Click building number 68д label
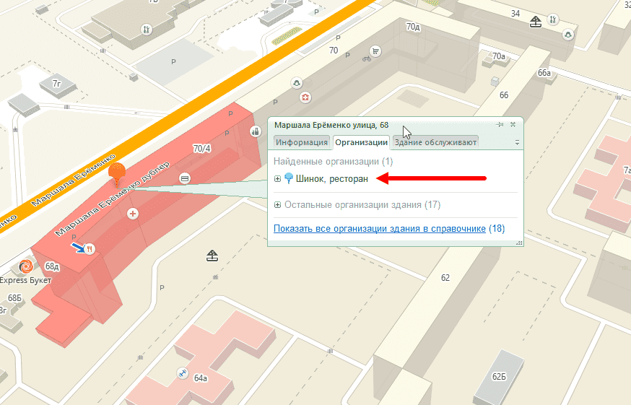This screenshot has width=631, height=405. (52, 266)
